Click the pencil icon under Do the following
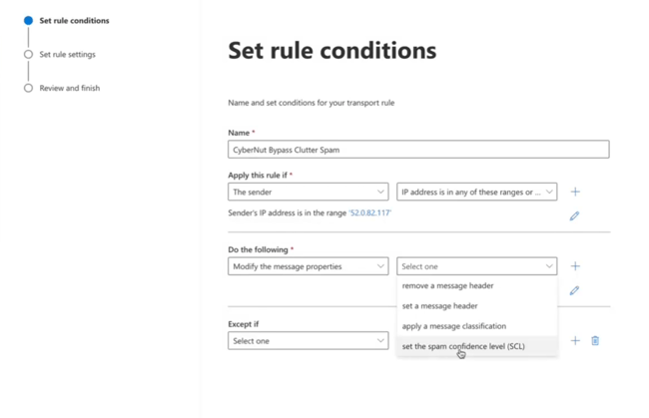This screenshot has width=649, height=418. [x=574, y=290]
